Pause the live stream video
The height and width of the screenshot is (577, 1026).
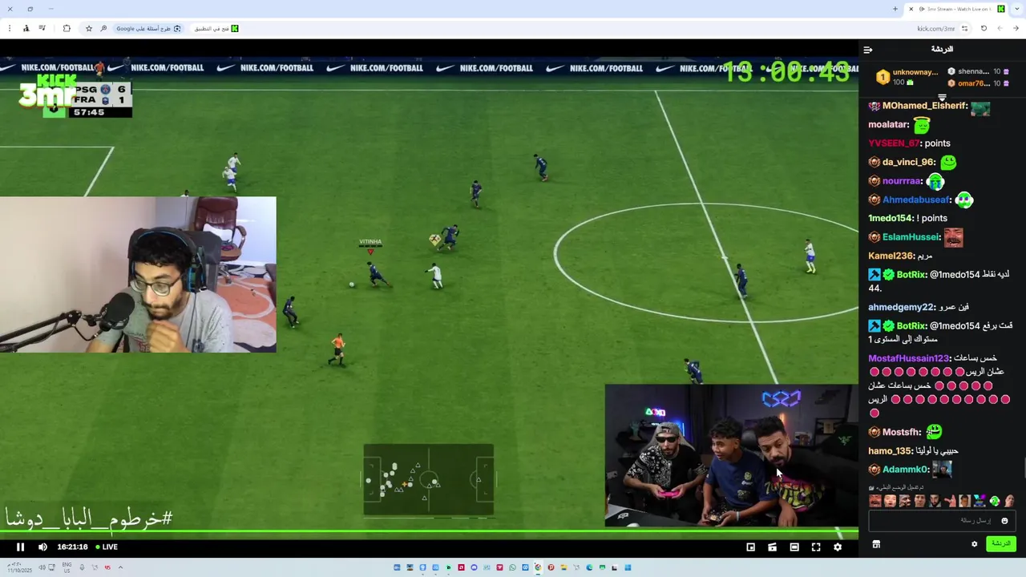[x=20, y=547]
